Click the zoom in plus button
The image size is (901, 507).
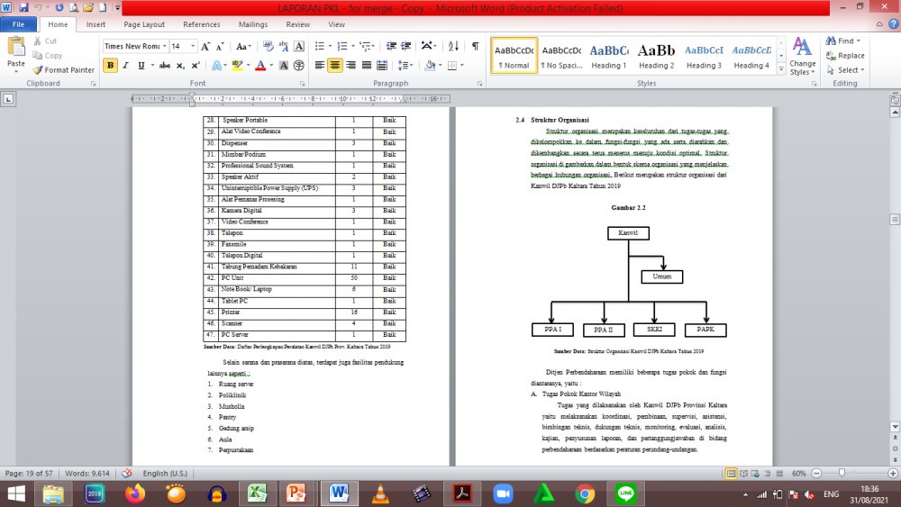click(892, 473)
